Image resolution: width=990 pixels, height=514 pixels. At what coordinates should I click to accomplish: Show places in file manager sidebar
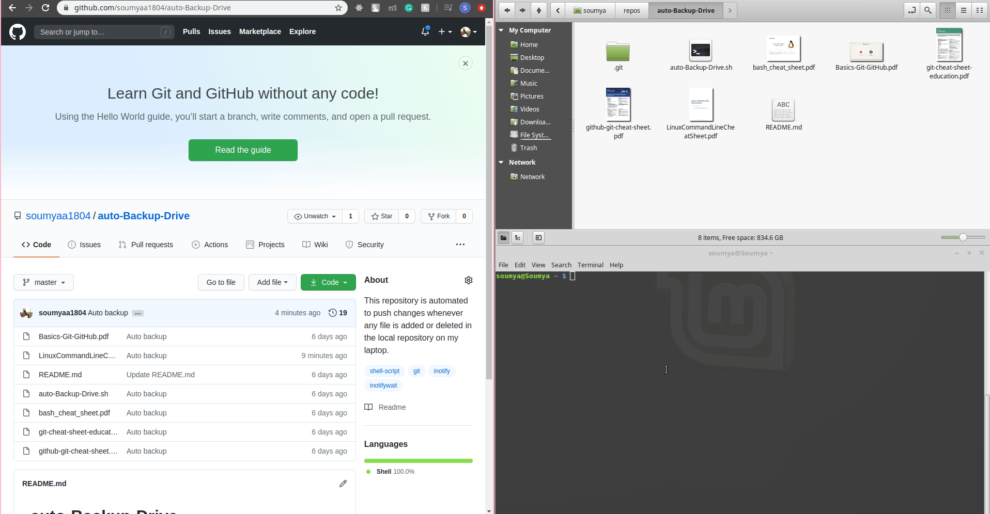pyautogui.click(x=503, y=238)
